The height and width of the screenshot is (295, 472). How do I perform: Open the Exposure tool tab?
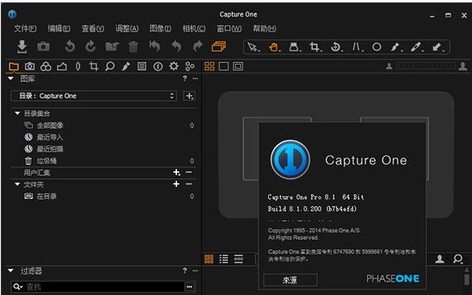(x=62, y=66)
